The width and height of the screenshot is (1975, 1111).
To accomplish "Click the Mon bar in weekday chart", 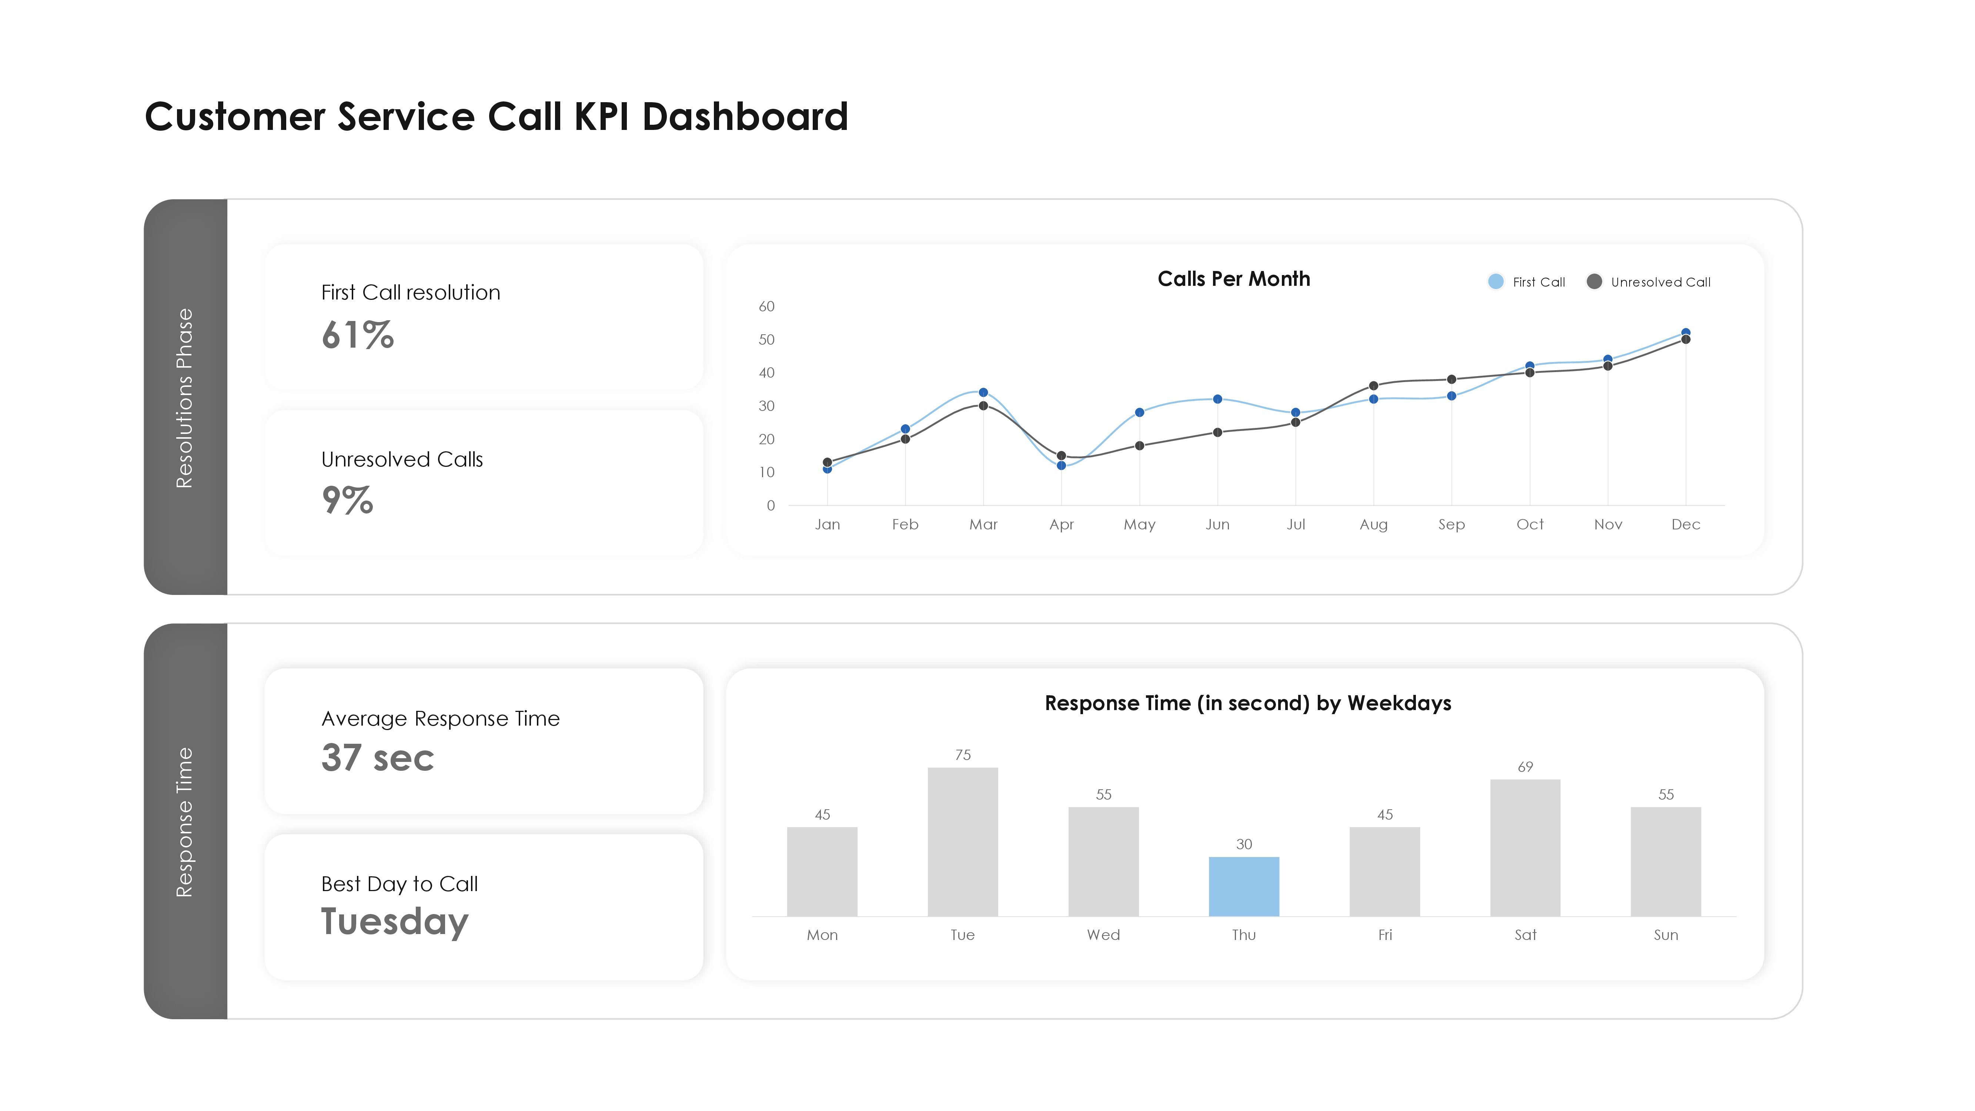I will (822, 872).
